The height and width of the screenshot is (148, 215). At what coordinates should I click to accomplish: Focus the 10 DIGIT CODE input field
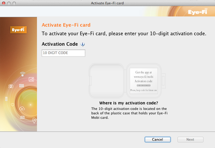pos(63,53)
